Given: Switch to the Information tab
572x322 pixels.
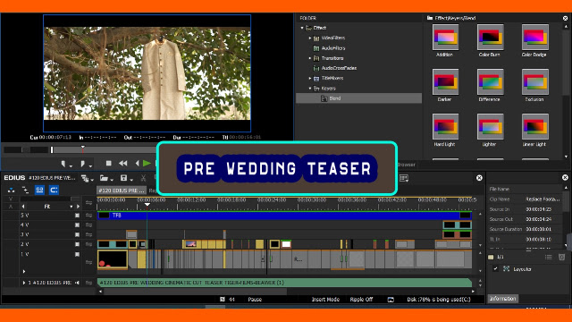Looking at the screenshot, I should click(503, 299).
